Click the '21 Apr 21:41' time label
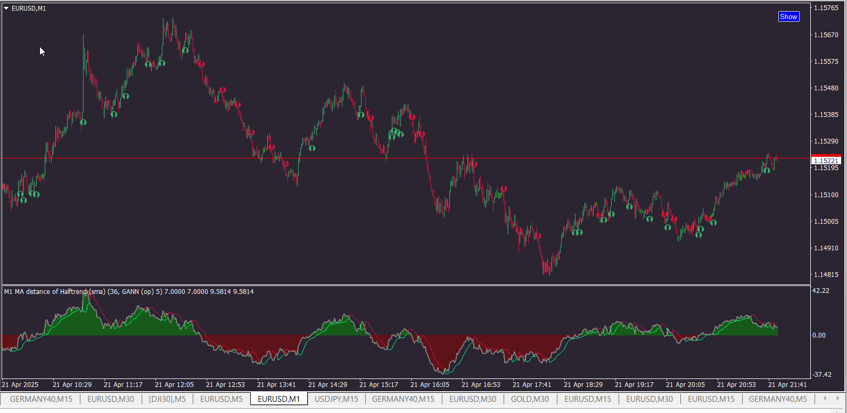The width and height of the screenshot is (847, 413). (787, 384)
